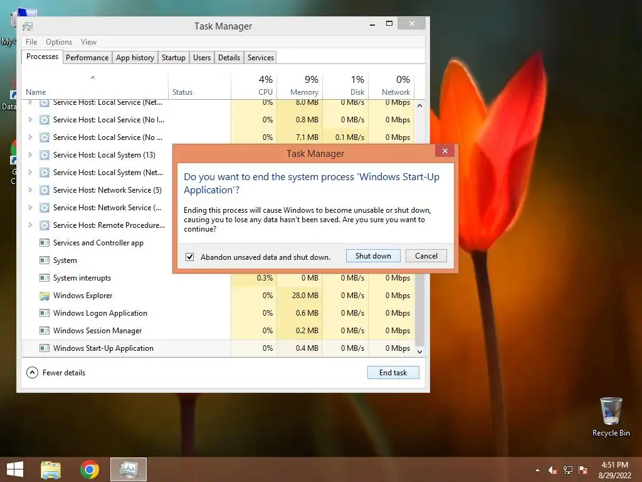Click Task Manager taskbar icon
The height and width of the screenshot is (482, 642).
pos(129,469)
